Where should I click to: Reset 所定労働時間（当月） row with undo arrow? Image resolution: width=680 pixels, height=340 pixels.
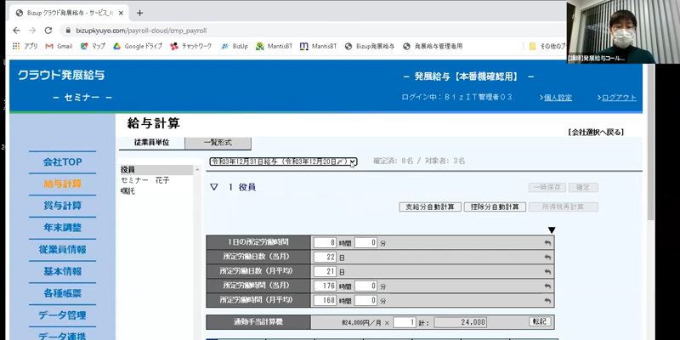(547, 286)
